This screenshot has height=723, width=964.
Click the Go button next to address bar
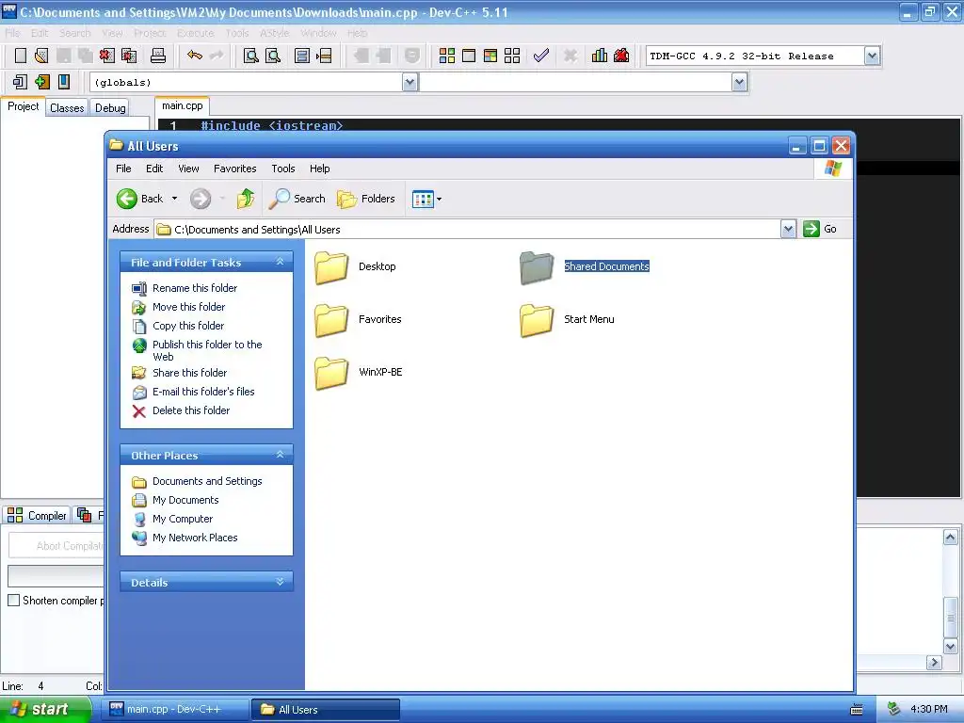[820, 229]
